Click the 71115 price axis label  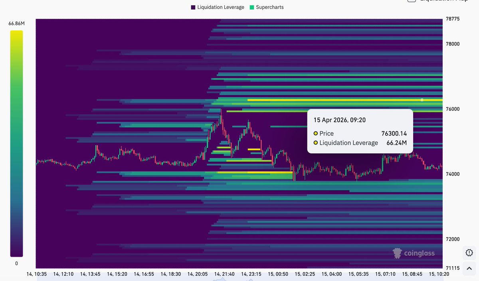[453, 268]
